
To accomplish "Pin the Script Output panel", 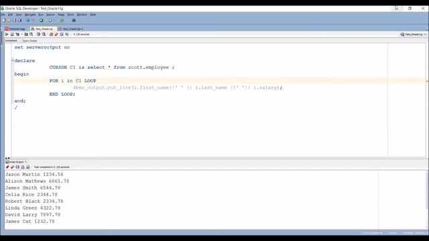I will (x=7, y=167).
